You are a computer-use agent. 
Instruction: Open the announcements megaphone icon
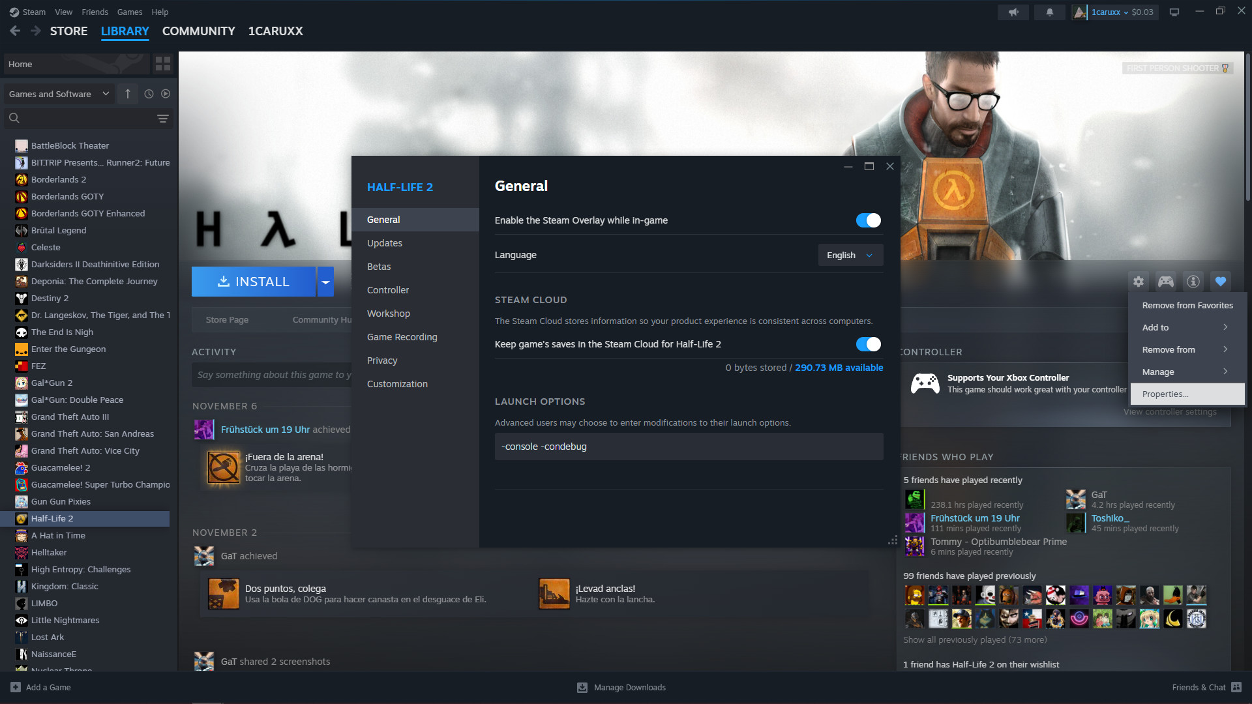pos(1013,12)
